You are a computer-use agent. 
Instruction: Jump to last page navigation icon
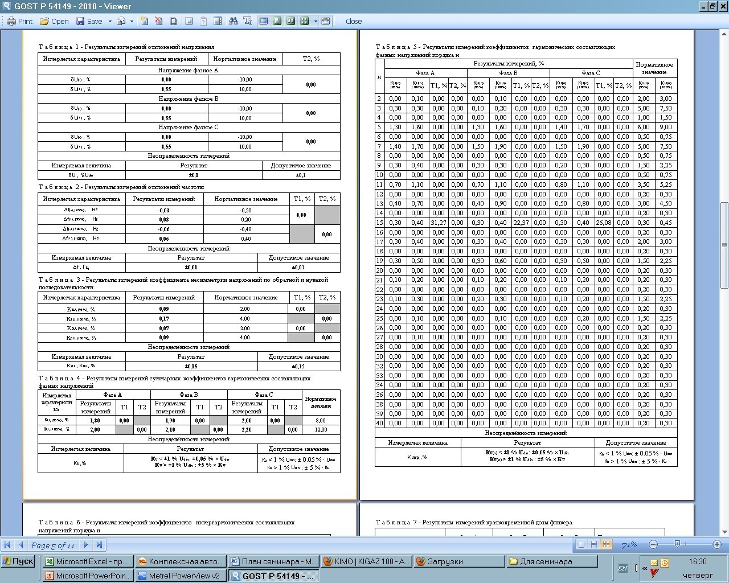tap(99, 545)
